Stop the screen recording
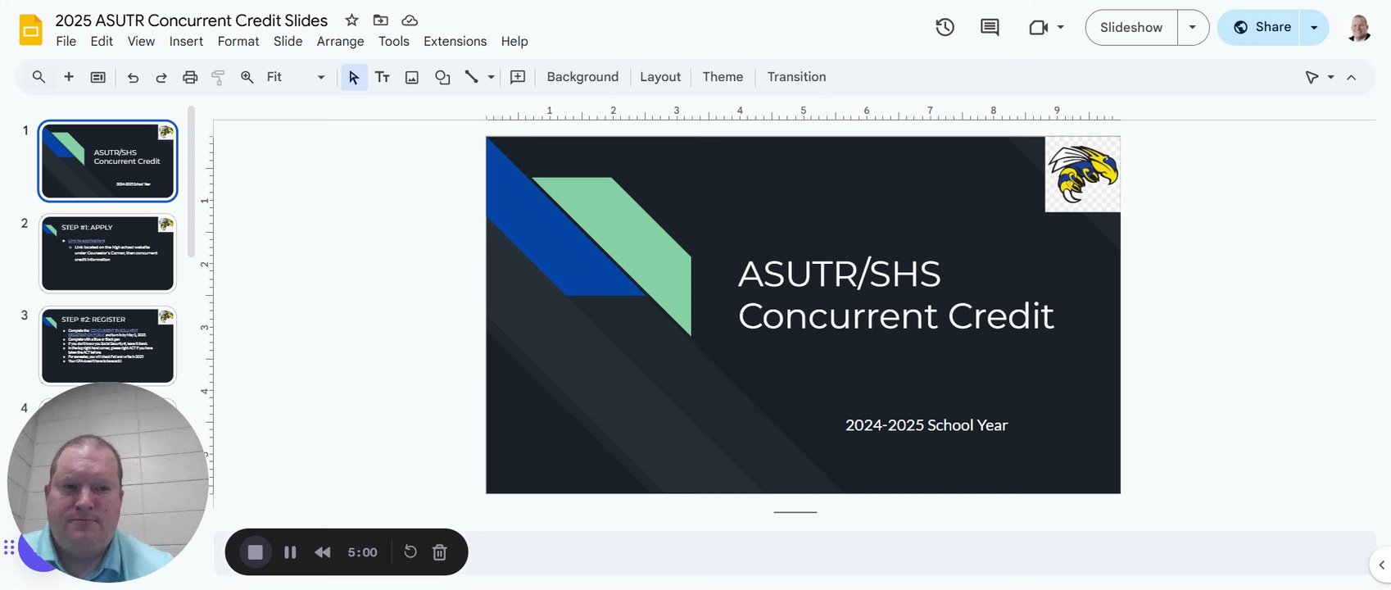The height and width of the screenshot is (590, 1391). 256,552
